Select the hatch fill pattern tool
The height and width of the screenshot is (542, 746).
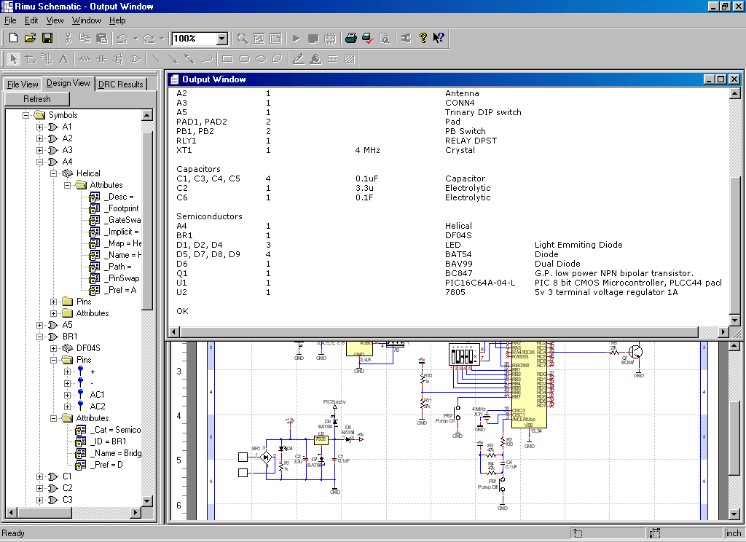[x=348, y=59]
